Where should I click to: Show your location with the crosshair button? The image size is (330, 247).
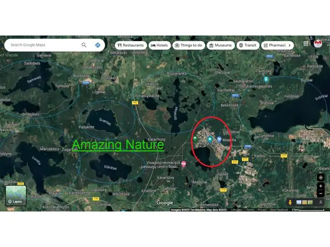pyautogui.click(x=321, y=178)
